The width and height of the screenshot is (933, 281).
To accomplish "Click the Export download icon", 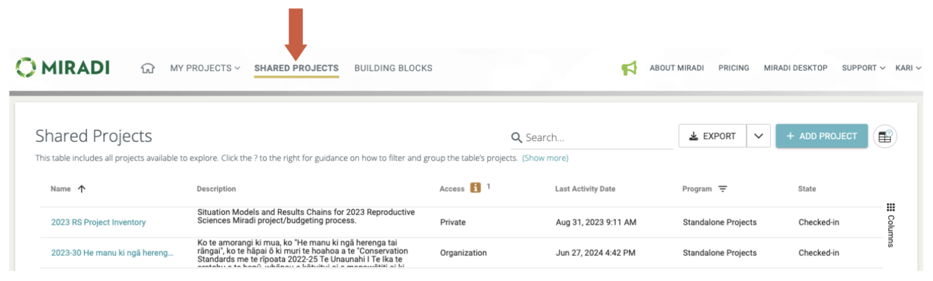I will [694, 136].
